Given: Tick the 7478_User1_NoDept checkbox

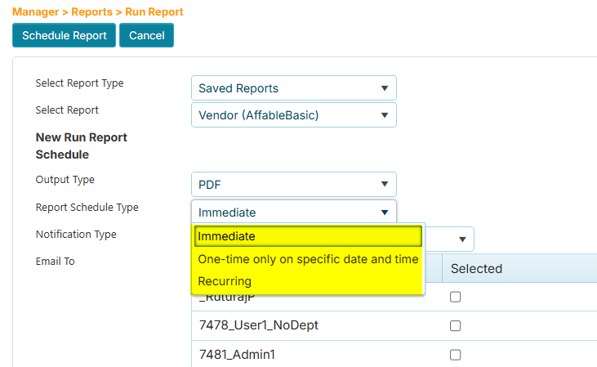Looking at the screenshot, I should pos(456,325).
